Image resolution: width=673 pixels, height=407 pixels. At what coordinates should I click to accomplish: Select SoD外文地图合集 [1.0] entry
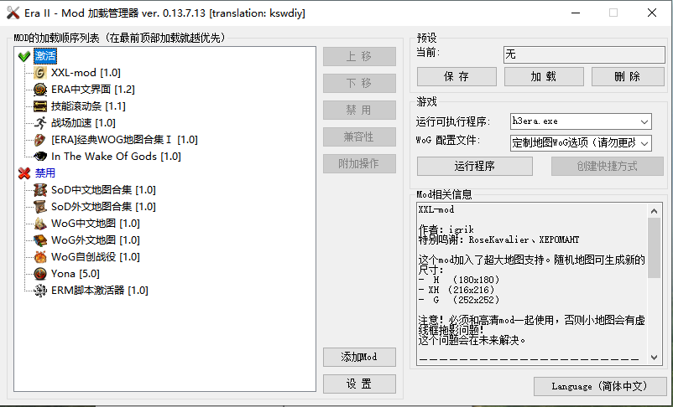coord(103,207)
